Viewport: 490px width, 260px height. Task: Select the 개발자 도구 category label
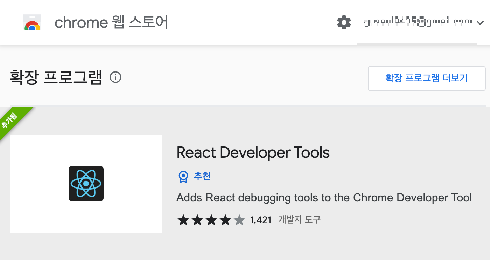300,220
